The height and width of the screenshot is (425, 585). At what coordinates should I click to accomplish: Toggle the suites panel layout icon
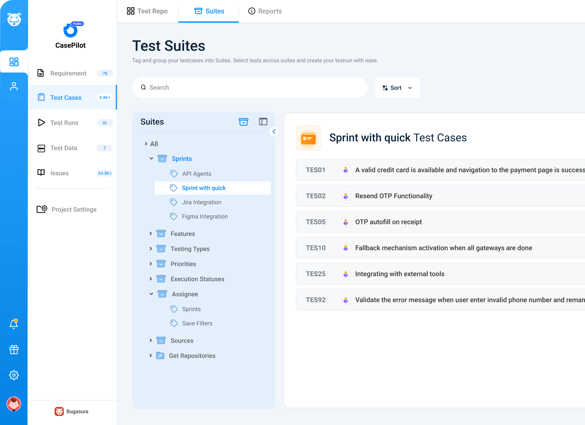tap(263, 122)
